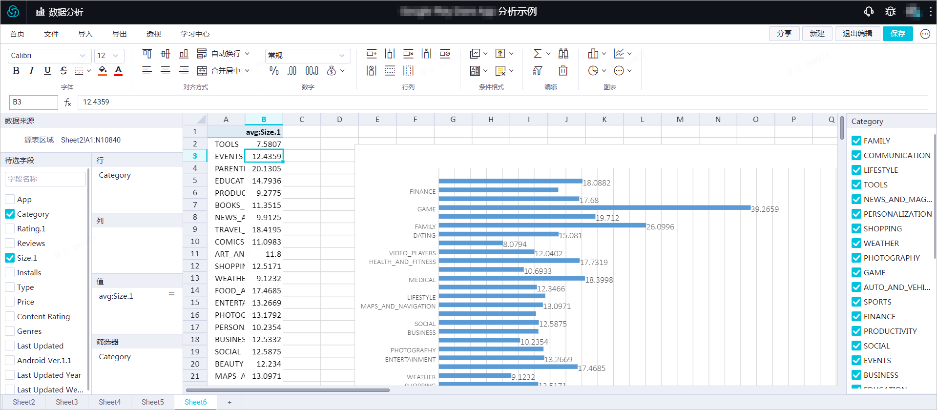The height and width of the screenshot is (410, 937).
Task: Click the bug report icon
Action: click(x=891, y=11)
